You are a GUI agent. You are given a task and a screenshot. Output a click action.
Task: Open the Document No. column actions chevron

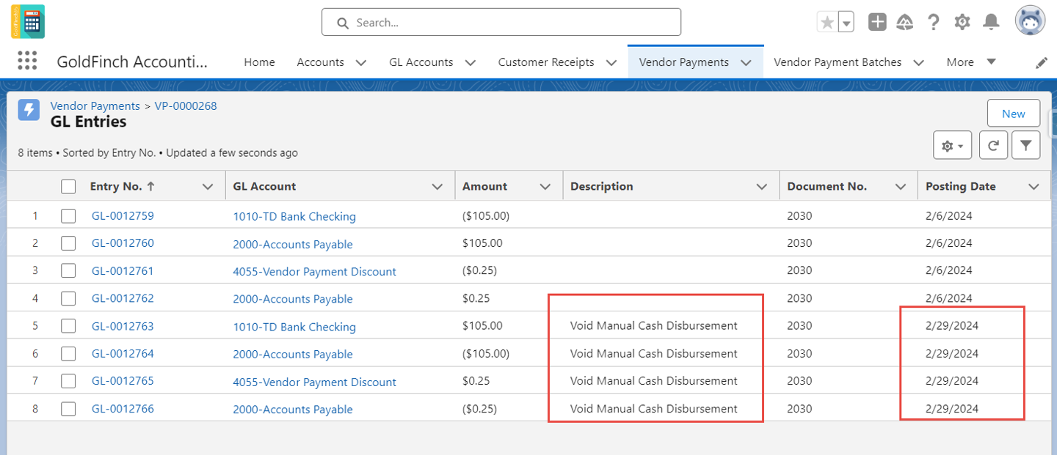pos(901,187)
